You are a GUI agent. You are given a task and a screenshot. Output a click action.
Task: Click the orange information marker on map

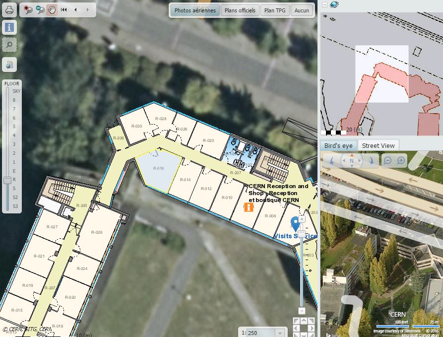coord(249,207)
